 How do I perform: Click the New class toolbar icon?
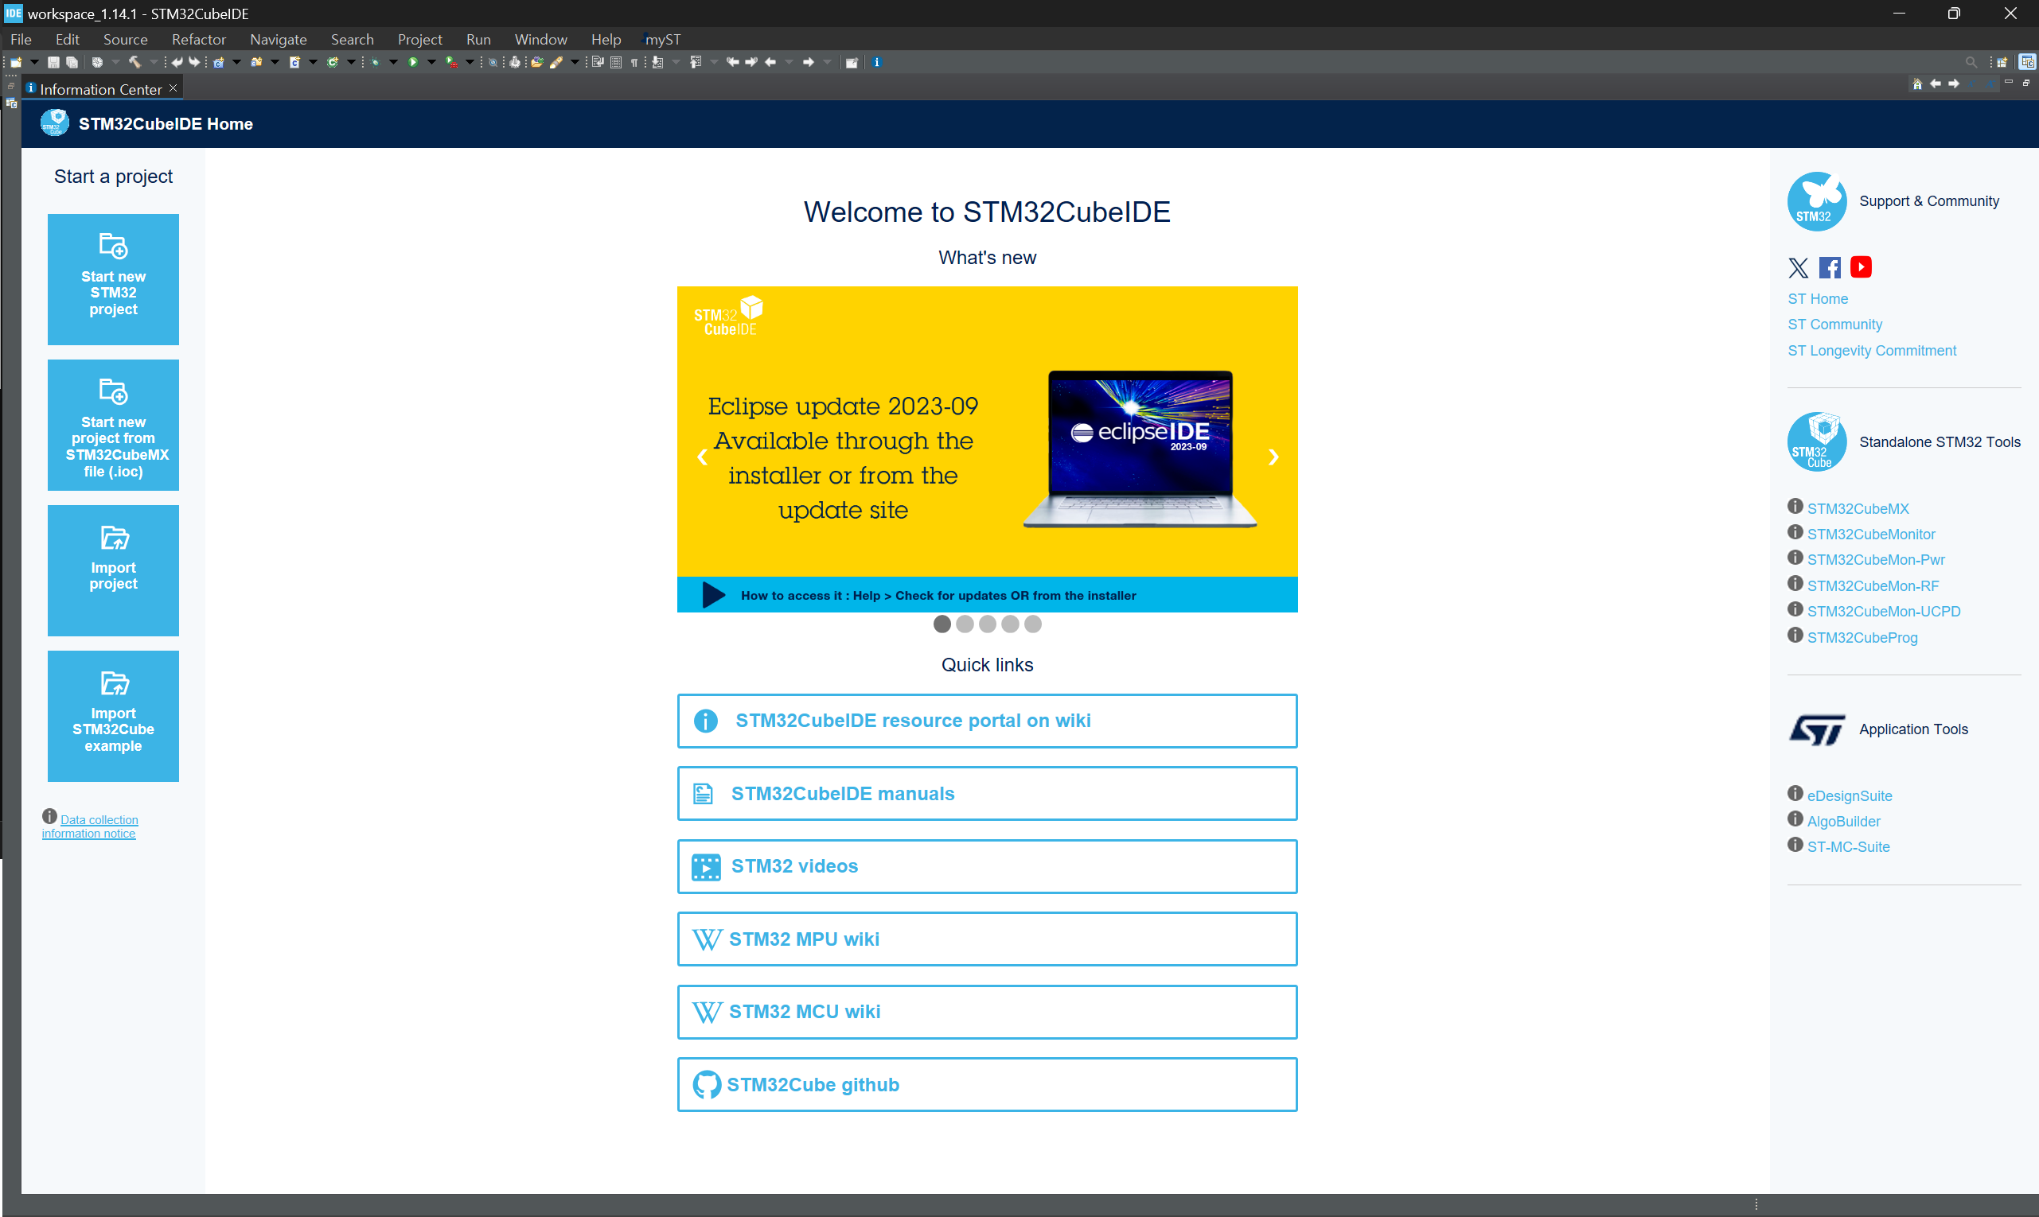tap(333, 62)
